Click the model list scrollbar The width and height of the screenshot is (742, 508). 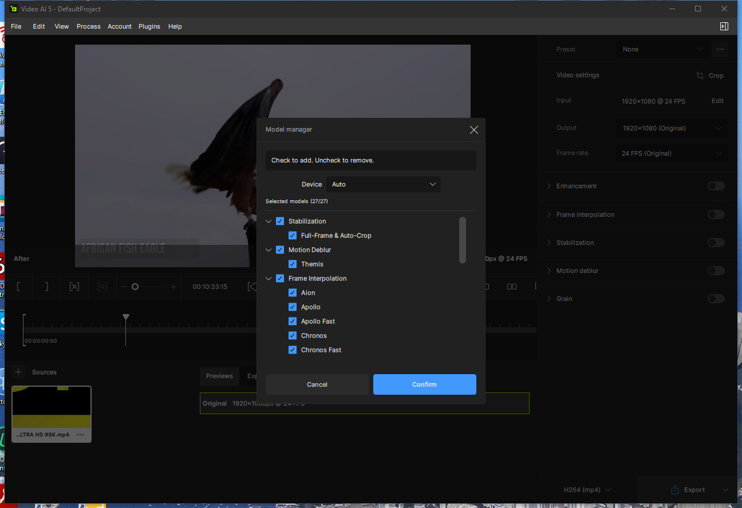click(x=463, y=240)
